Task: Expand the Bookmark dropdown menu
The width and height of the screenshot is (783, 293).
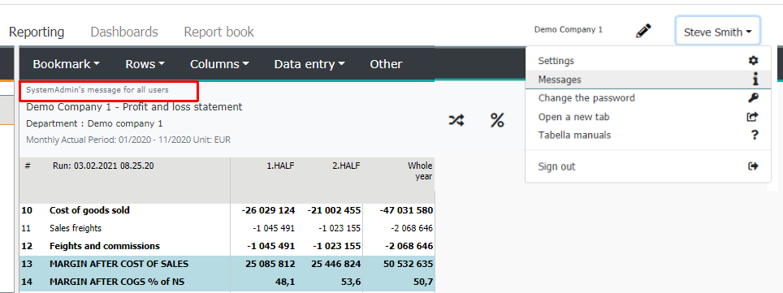Action: (67, 64)
